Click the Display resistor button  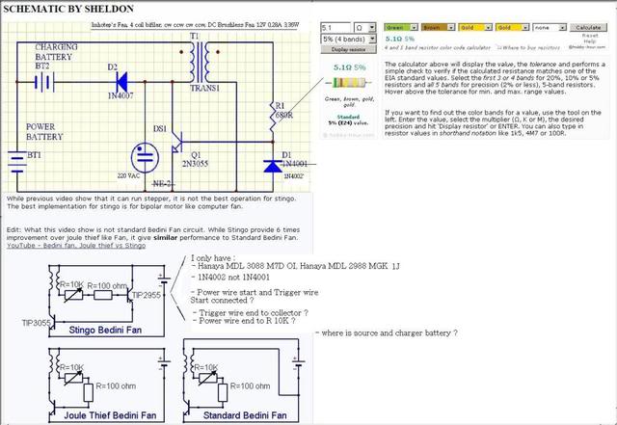348,49
